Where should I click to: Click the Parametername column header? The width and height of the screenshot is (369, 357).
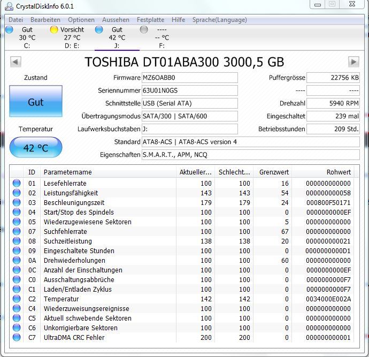point(108,172)
